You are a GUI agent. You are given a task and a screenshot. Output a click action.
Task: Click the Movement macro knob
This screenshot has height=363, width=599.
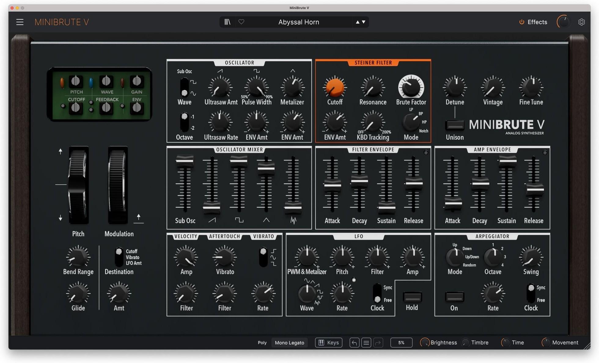(546, 343)
